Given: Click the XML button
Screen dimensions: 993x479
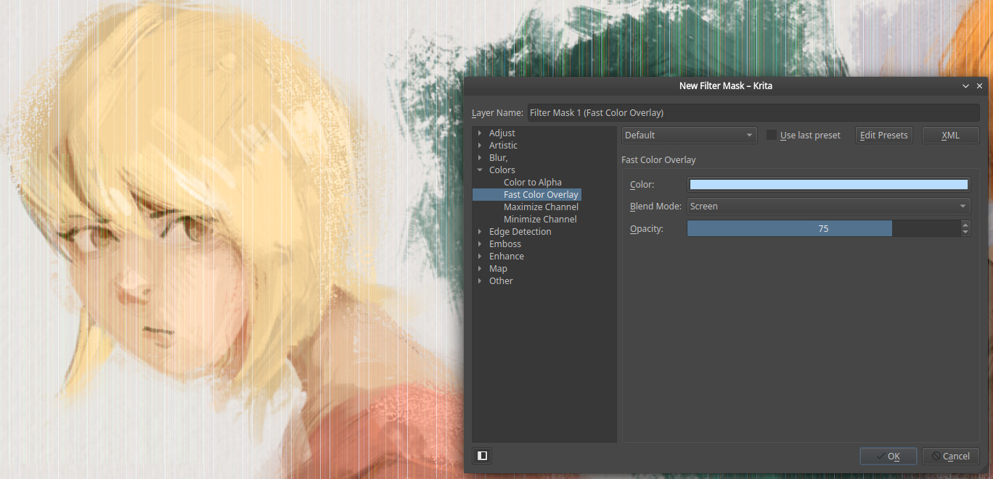Looking at the screenshot, I should point(950,135).
